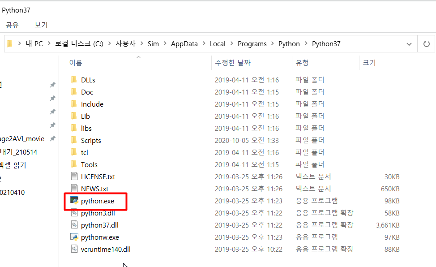The image size is (436, 267).
Task: Open the address bar history dropdown
Action: [x=409, y=43]
